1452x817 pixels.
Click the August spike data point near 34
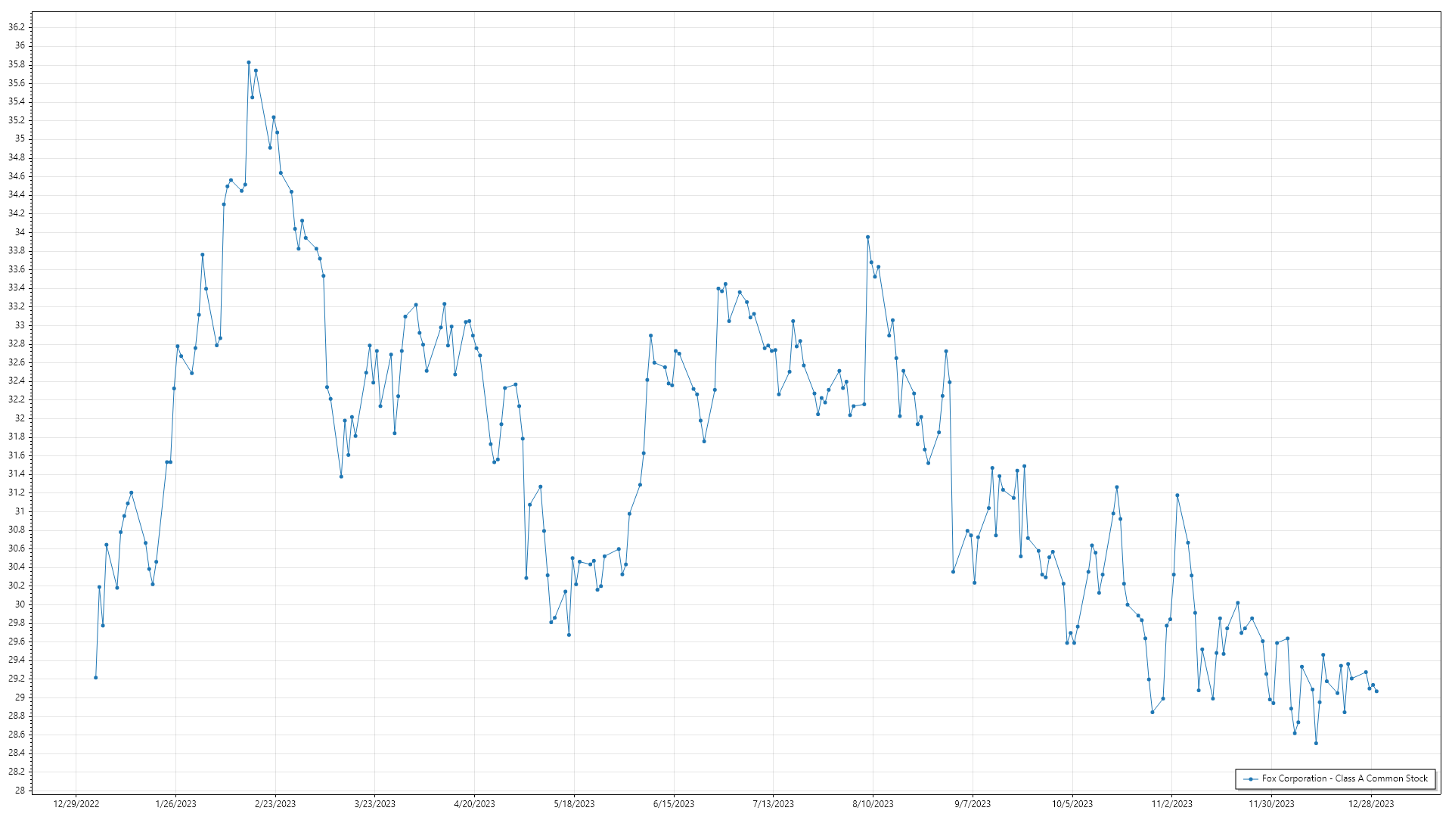pos(868,238)
